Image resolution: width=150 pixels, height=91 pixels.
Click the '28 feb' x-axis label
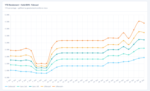(142, 81)
